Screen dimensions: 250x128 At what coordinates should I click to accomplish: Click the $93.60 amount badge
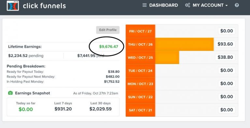pos(225,44)
